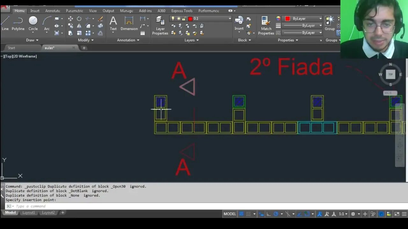Click Match Properties tool
Viewport: 408px width, 229px height.
(x=266, y=25)
